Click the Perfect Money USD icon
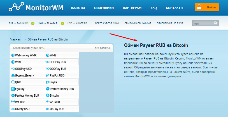 pos(48,89)
